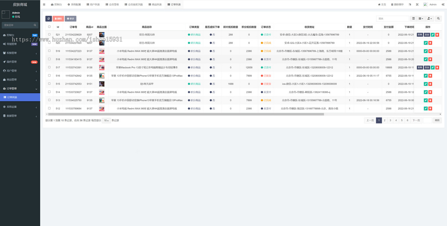Click the 清除缓存 link in the header
This screenshot has width=447, height=226.
397,4
